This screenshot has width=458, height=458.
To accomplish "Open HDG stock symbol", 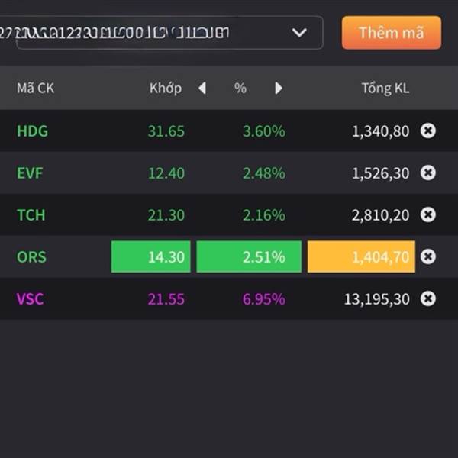I will 32,131.
